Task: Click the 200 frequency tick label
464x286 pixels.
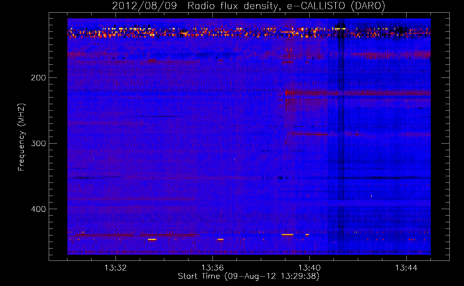Action: pyautogui.click(x=38, y=78)
